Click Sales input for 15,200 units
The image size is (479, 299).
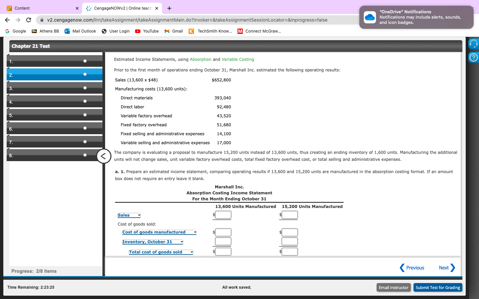point(290,215)
